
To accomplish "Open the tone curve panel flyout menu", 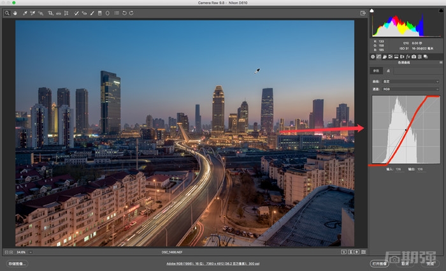I will 441,62.
